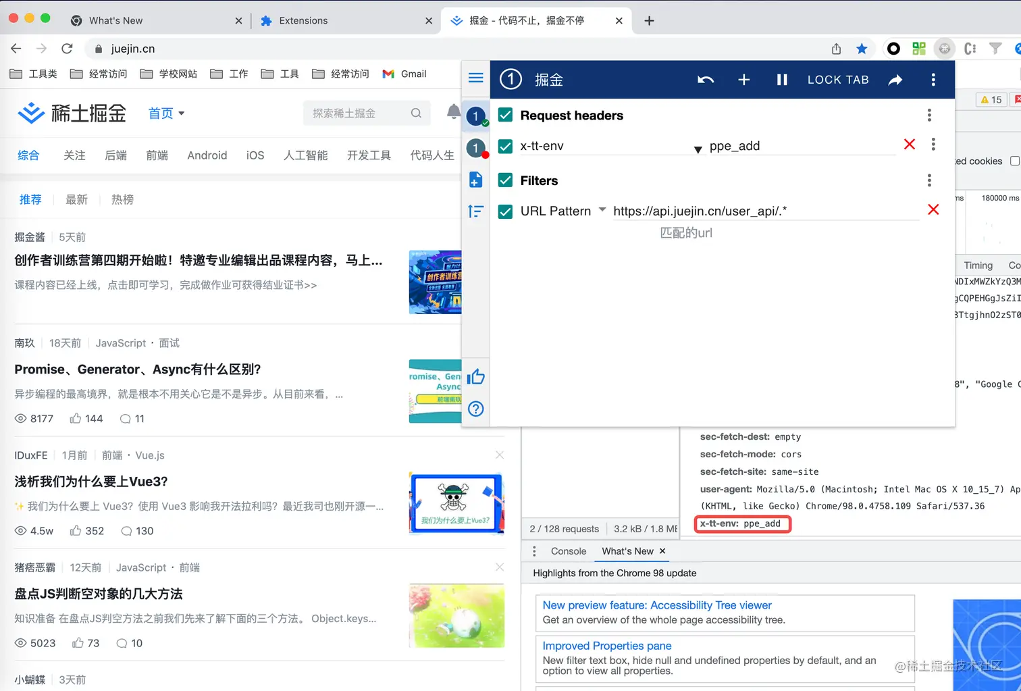Viewport: 1021px width, 691px height.
Task: Click the Juejin notification bell icon
Action: [453, 112]
